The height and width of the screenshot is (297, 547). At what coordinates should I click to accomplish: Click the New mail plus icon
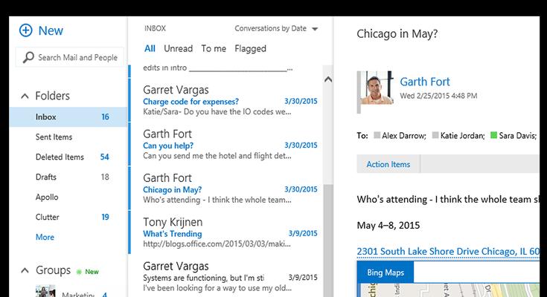click(x=25, y=30)
